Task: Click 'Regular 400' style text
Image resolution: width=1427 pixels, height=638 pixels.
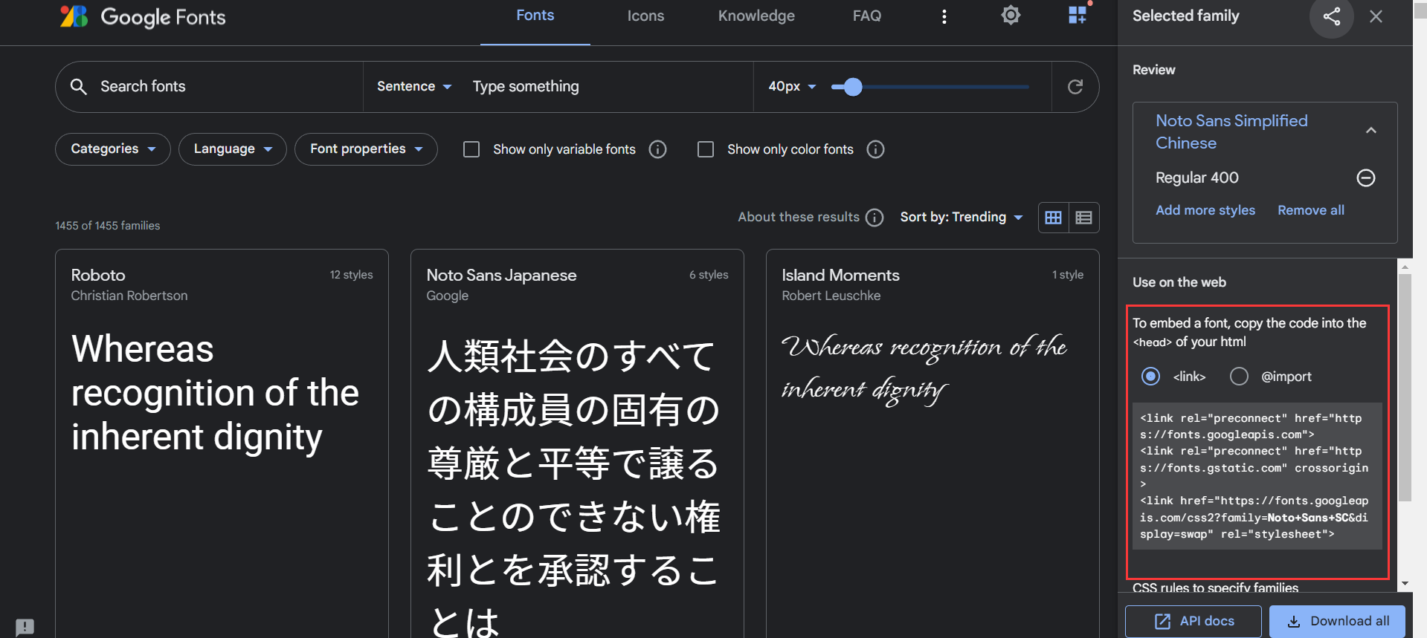Action: 1197,178
